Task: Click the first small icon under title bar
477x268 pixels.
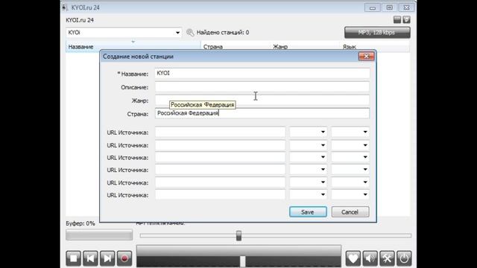Action: [x=397, y=20]
